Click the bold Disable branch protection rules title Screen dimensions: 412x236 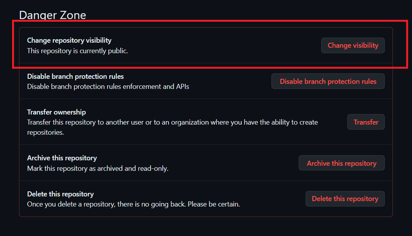point(75,76)
